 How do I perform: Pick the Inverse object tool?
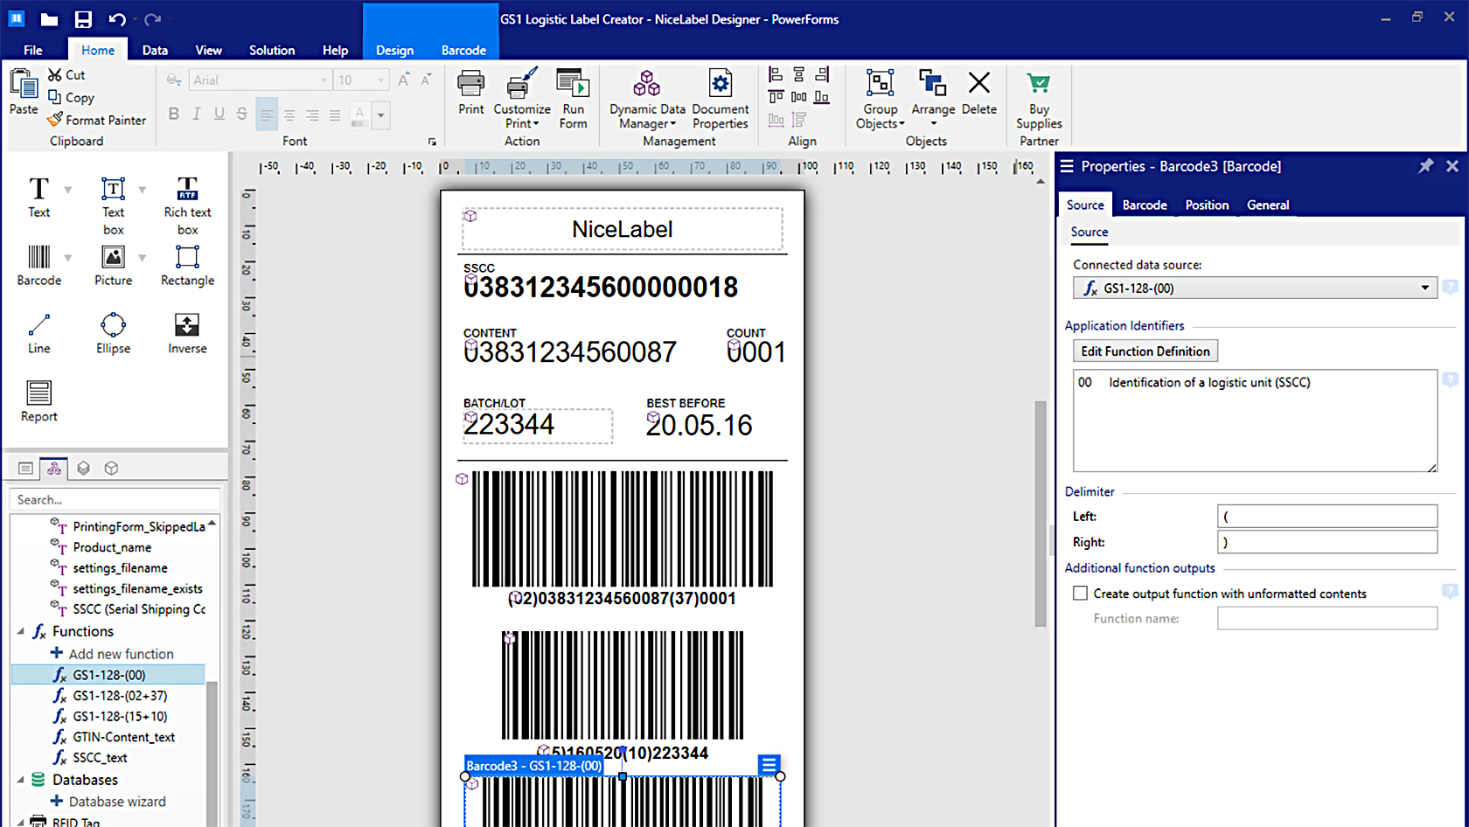187,334
